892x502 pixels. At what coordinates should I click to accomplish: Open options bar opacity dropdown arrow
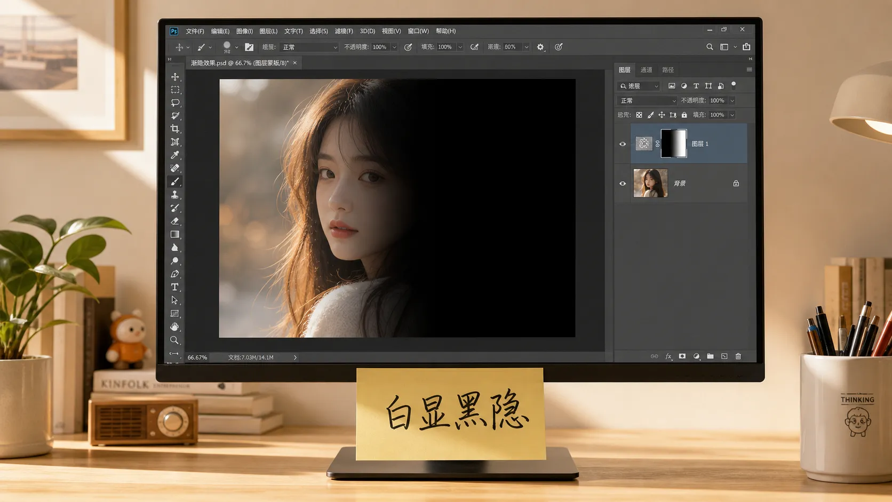coord(394,47)
